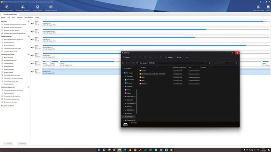
Task: Select Disco 2 partition usage bar
Action: click(x=156, y=29)
